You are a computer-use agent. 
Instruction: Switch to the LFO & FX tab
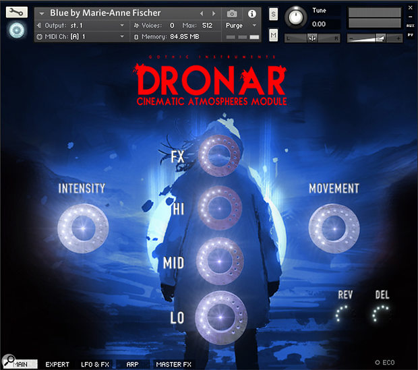click(x=95, y=365)
